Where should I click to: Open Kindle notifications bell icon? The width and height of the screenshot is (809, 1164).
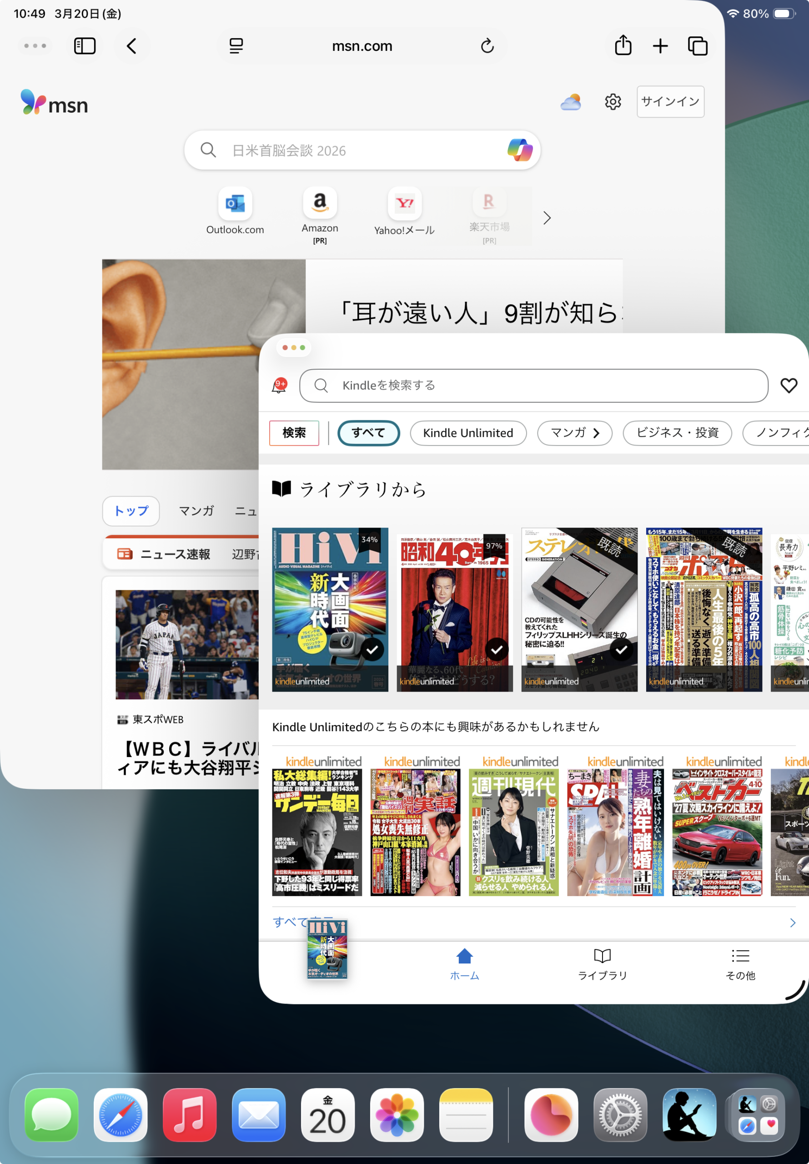pyautogui.click(x=279, y=386)
